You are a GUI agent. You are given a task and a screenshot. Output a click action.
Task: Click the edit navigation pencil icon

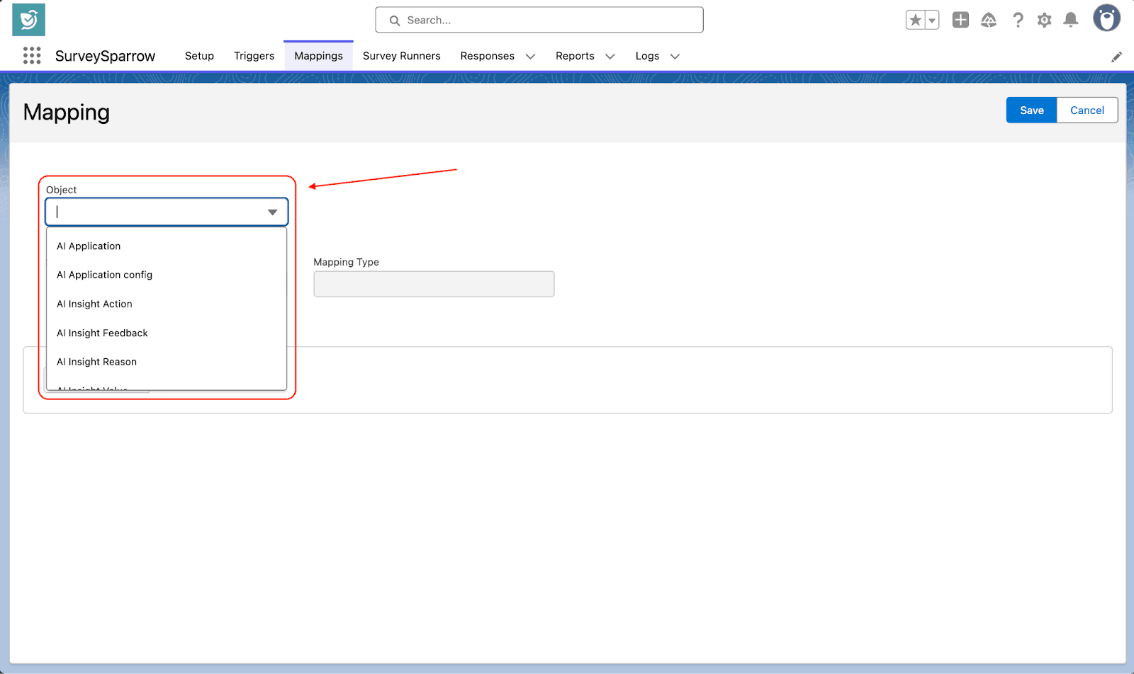click(x=1116, y=57)
